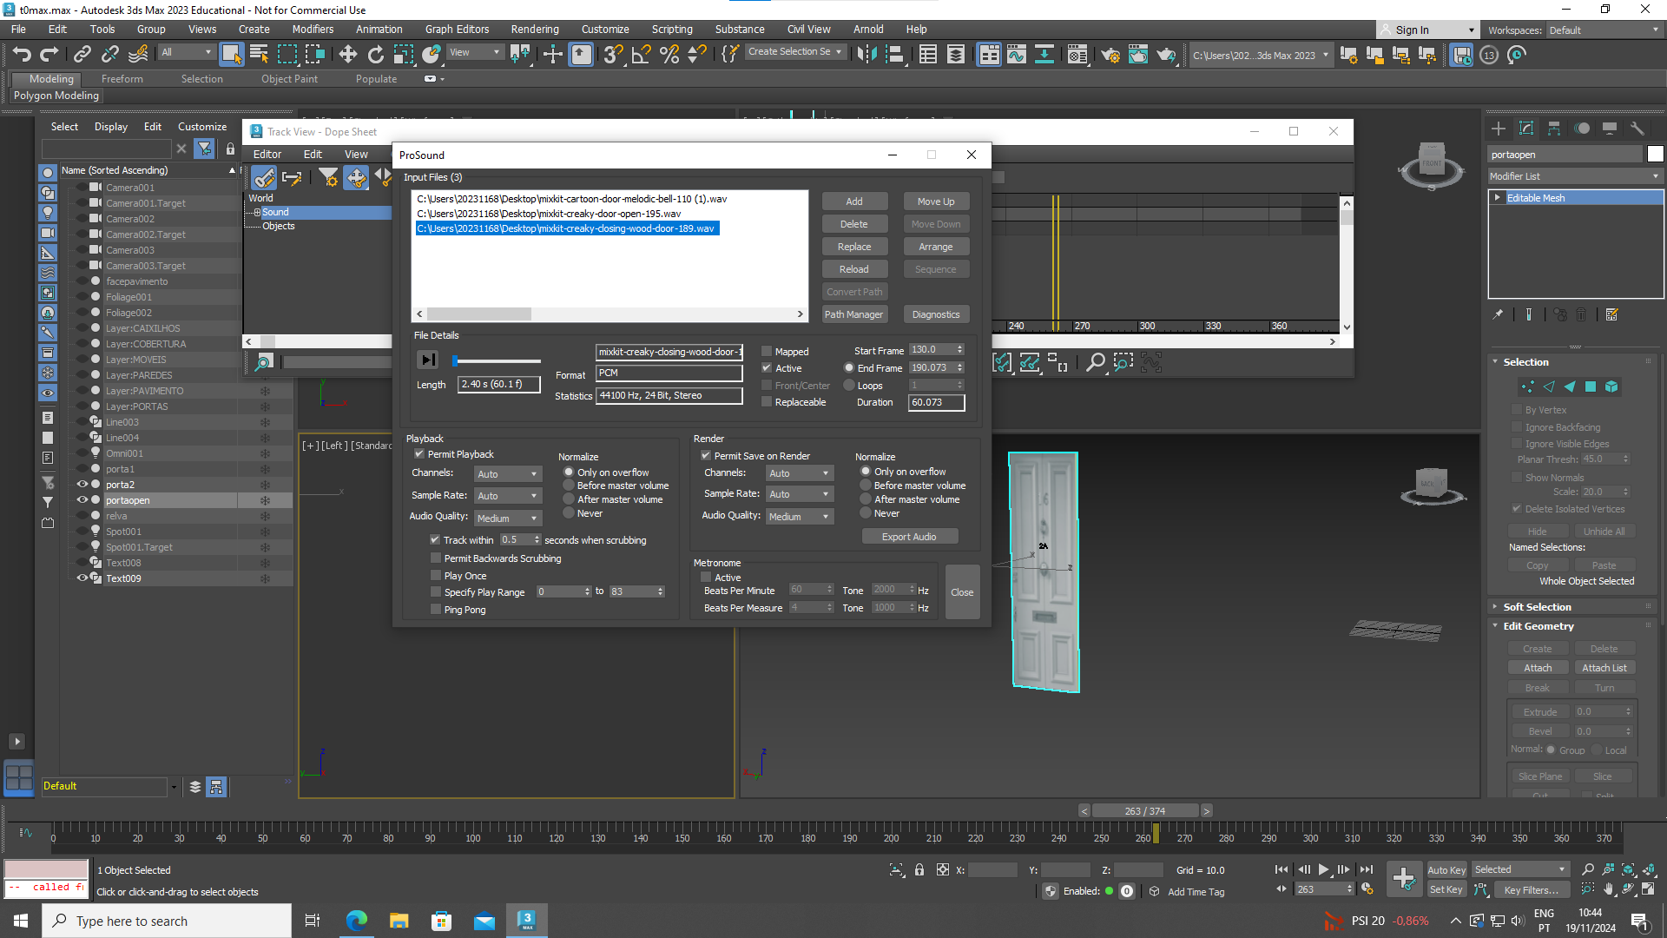The height and width of the screenshot is (938, 1667).
Task: Click Play Animation in time controls
Action: 1323,869
